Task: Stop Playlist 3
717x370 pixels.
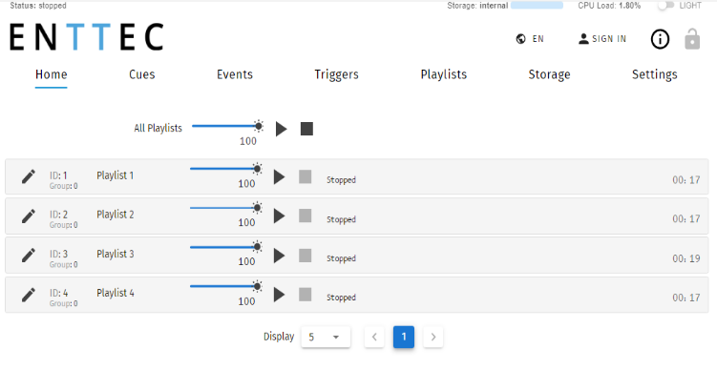Action: (x=305, y=256)
